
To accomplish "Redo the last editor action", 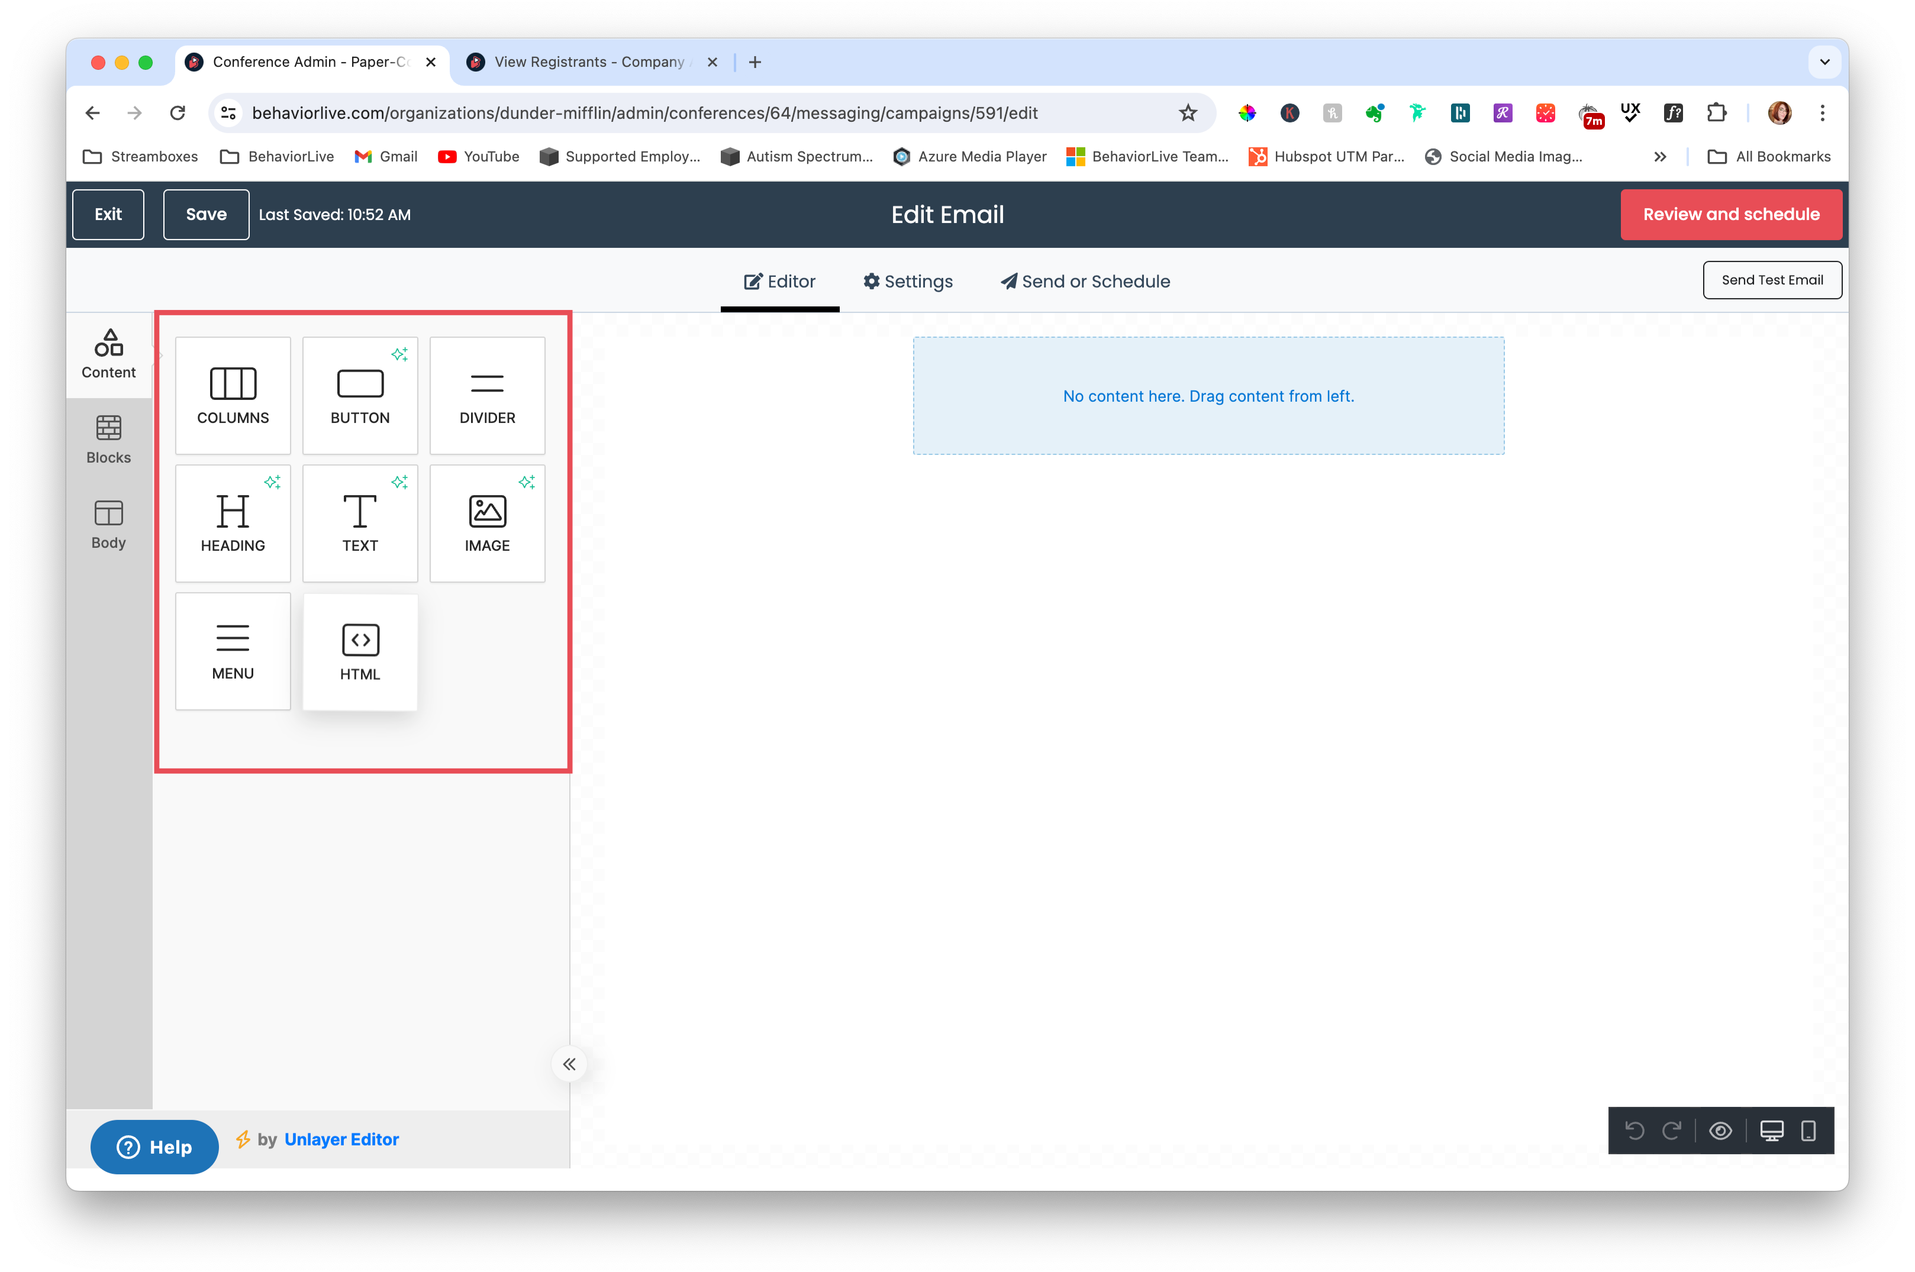I will (1672, 1131).
